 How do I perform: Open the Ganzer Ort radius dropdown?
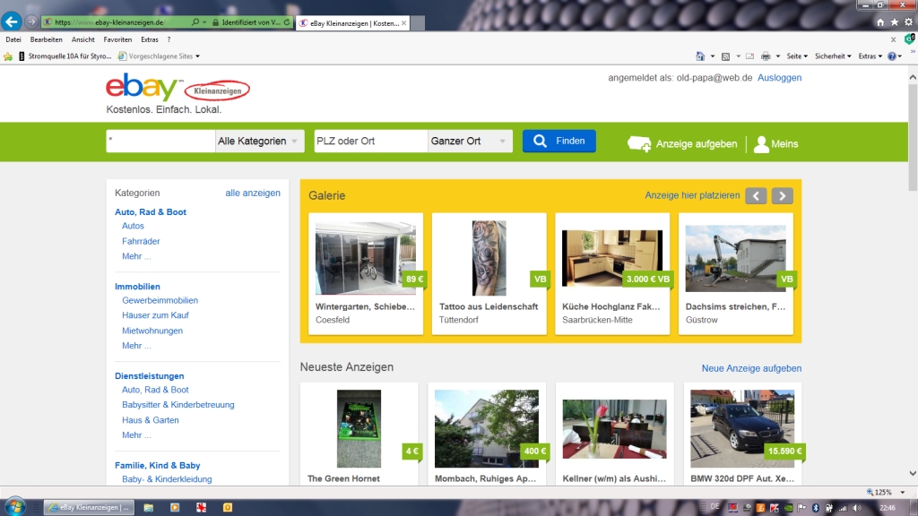coord(470,141)
